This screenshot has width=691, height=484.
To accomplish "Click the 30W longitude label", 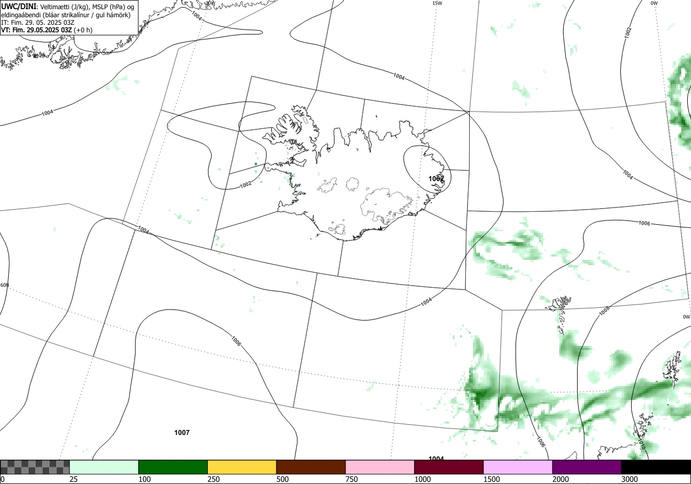I will pyautogui.click(x=209, y=3).
